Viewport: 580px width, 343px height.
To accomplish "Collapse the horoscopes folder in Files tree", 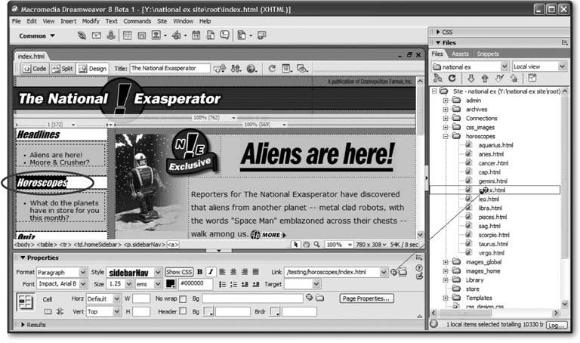I will point(446,136).
